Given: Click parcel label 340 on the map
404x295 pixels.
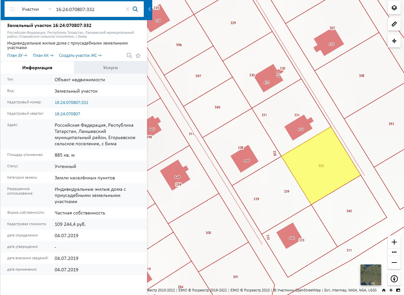Looking at the screenshot, I should [x=349, y=211].
